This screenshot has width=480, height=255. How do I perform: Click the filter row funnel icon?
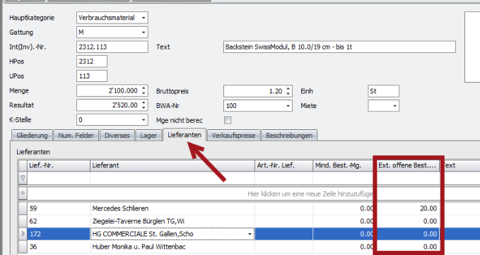(x=23, y=178)
